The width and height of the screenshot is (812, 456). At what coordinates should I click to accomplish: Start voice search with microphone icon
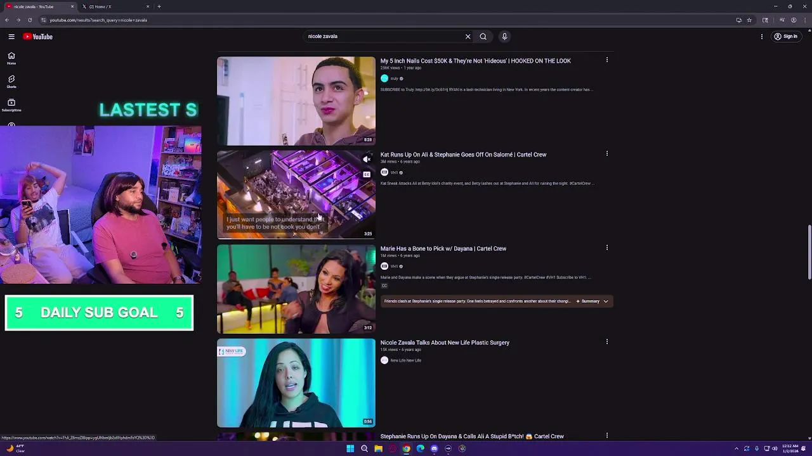click(x=505, y=37)
